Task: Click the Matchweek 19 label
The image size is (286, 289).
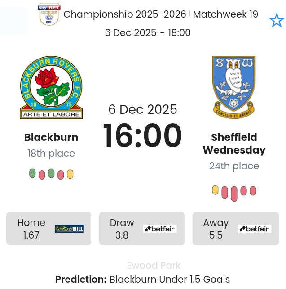Action: [x=225, y=14]
